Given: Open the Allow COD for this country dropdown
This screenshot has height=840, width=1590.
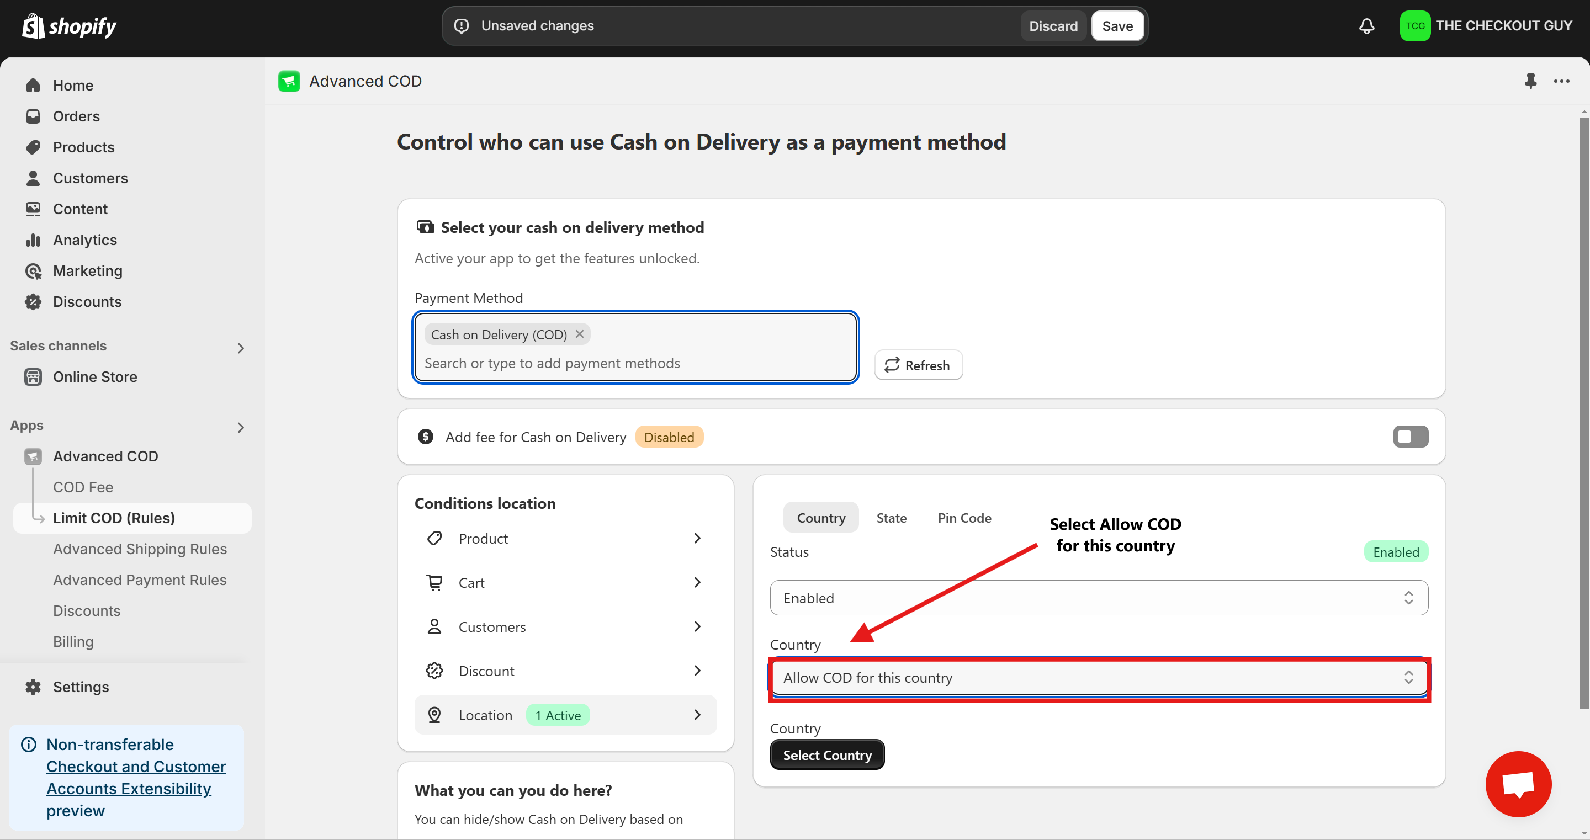Looking at the screenshot, I should point(1099,678).
